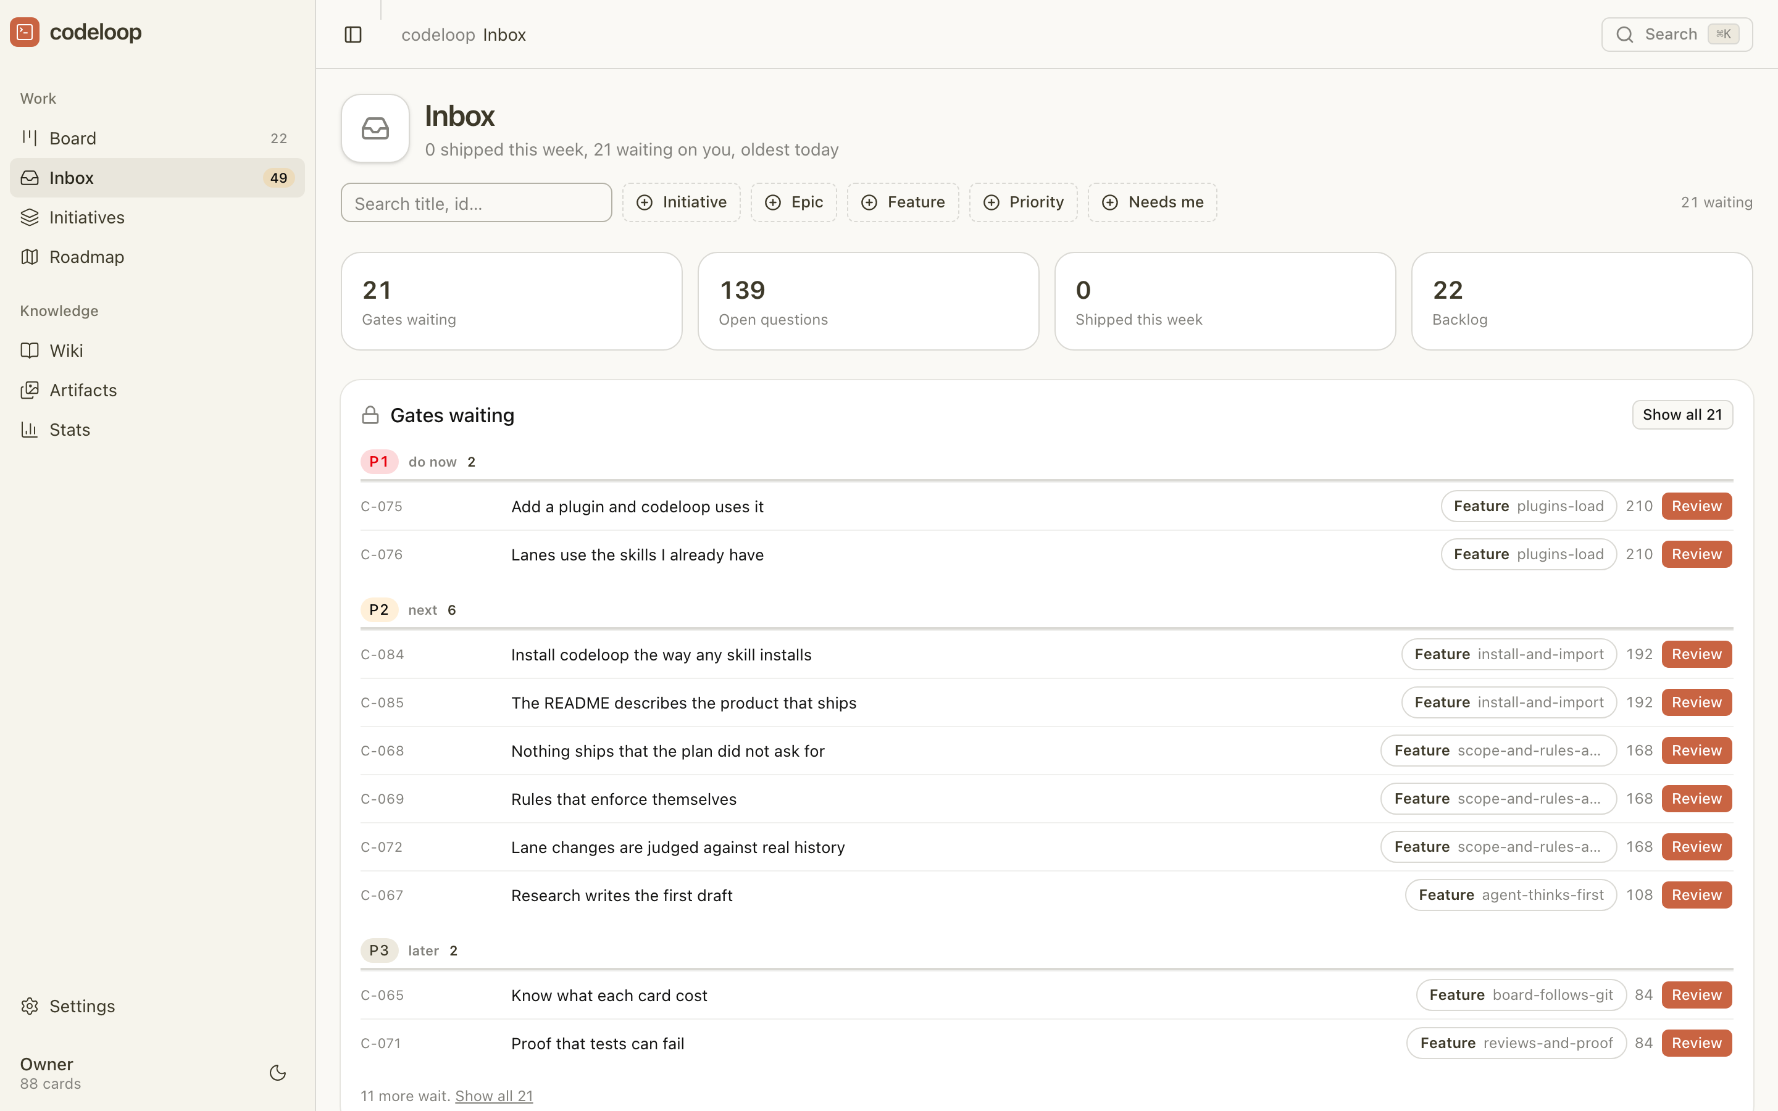Select Inbox in the sidebar

tap(157, 178)
